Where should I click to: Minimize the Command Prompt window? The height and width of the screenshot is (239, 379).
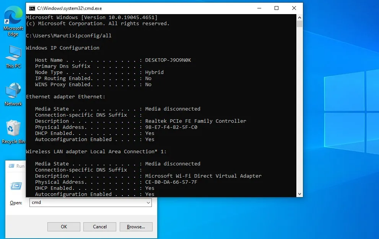point(259,8)
